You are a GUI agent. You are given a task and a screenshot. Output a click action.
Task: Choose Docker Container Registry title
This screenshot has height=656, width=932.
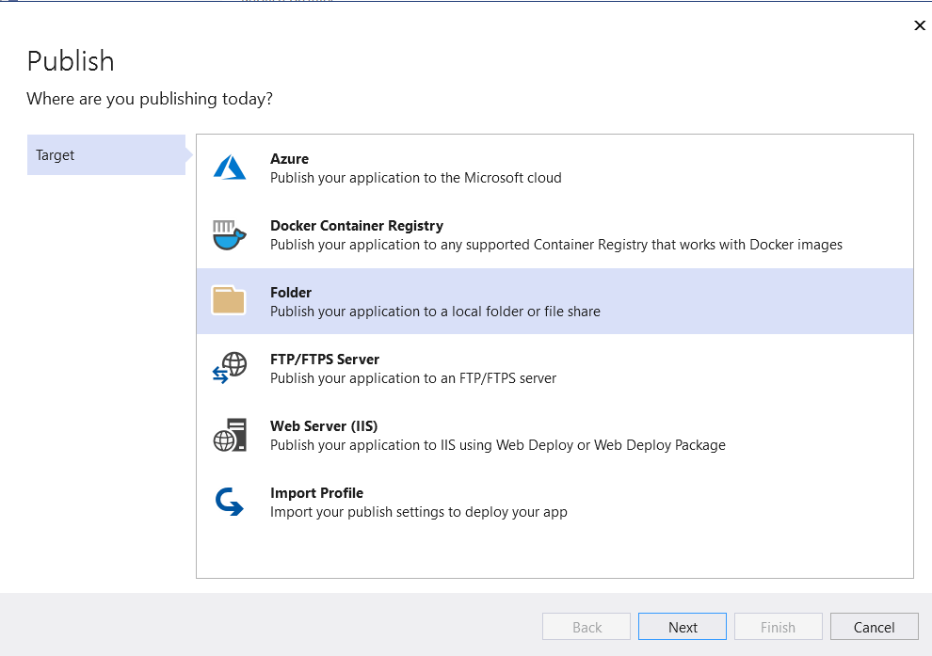point(357,226)
